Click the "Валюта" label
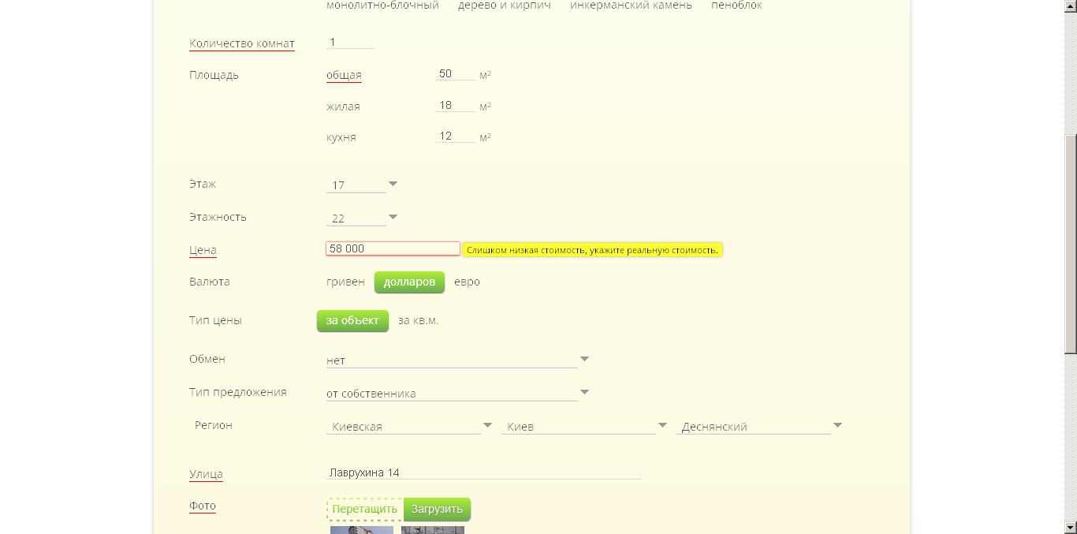The width and height of the screenshot is (1077, 534). pos(210,282)
